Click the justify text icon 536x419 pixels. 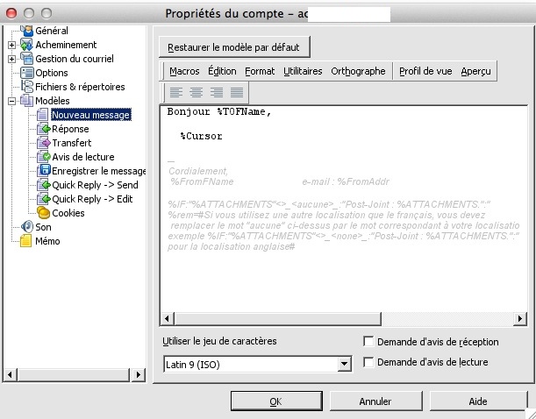(x=236, y=92)
